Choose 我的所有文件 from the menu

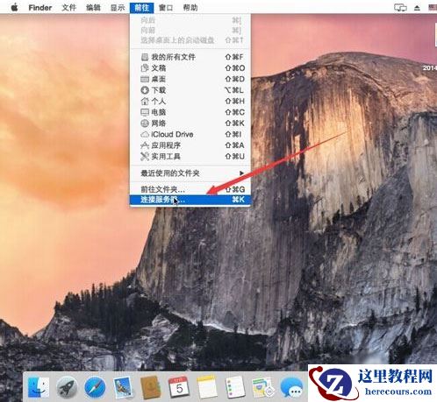tap(190, 57)
